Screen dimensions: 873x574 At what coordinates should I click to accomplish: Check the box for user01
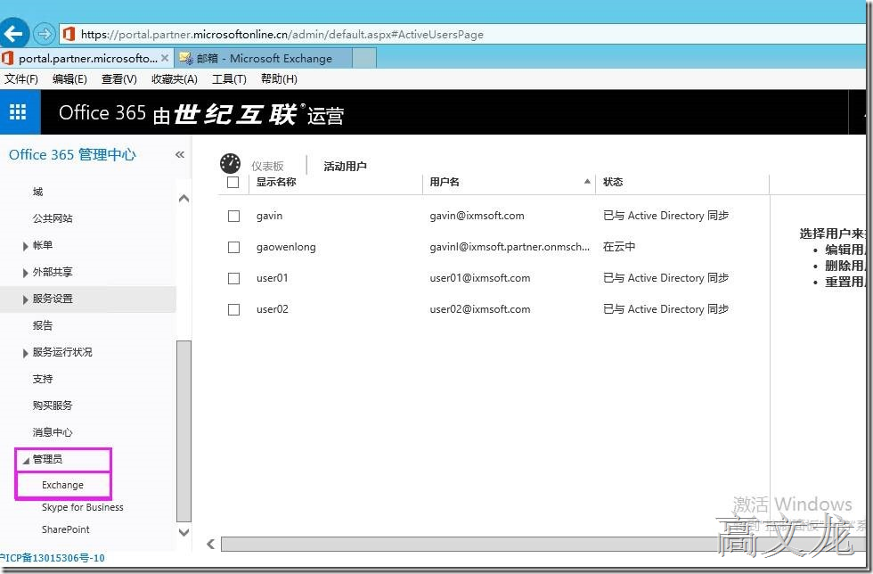[x=233, y=278]
